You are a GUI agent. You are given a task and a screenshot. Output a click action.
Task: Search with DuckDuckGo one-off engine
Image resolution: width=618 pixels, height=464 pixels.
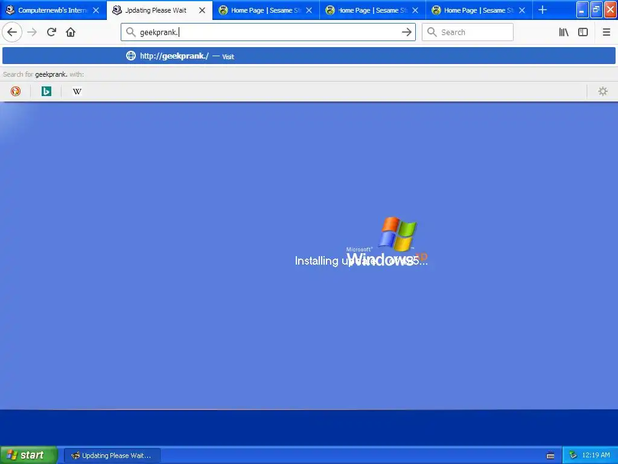[x=15, y=91]
